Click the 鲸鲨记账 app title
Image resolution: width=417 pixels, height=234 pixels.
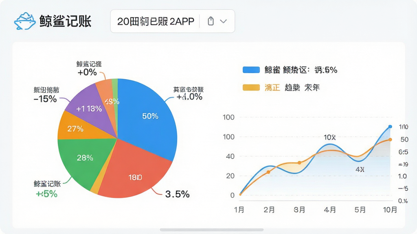(66, 21)
